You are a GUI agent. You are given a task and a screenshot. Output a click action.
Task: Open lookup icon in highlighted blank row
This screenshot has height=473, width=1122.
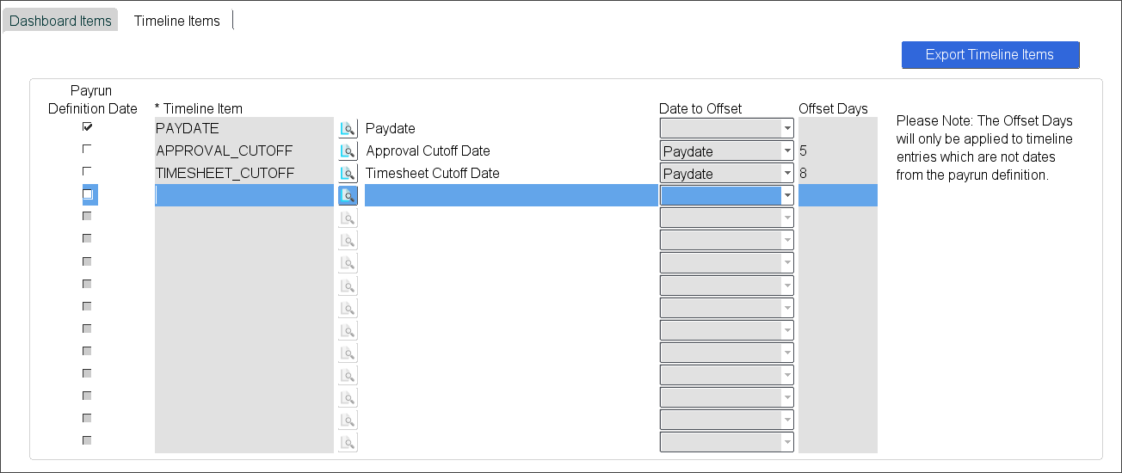coord(348,195)
